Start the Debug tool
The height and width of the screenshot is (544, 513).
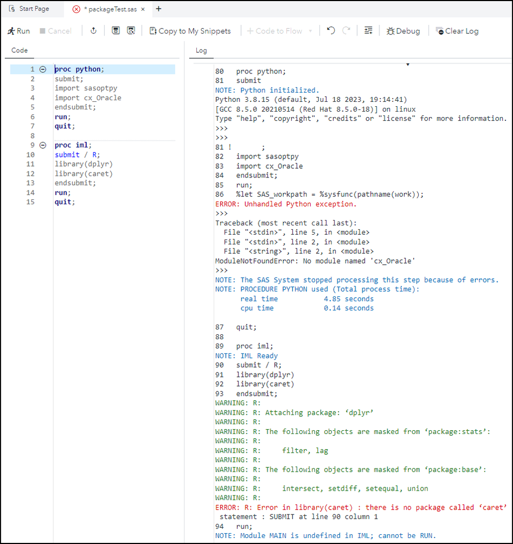tap(403, 31)
